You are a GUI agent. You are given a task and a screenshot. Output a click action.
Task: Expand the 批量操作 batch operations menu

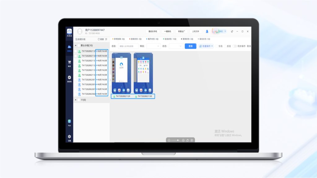pos(206,46)
